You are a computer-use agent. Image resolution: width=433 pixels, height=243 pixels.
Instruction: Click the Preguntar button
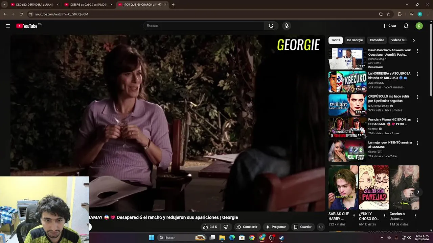click(x=276, y=227)
